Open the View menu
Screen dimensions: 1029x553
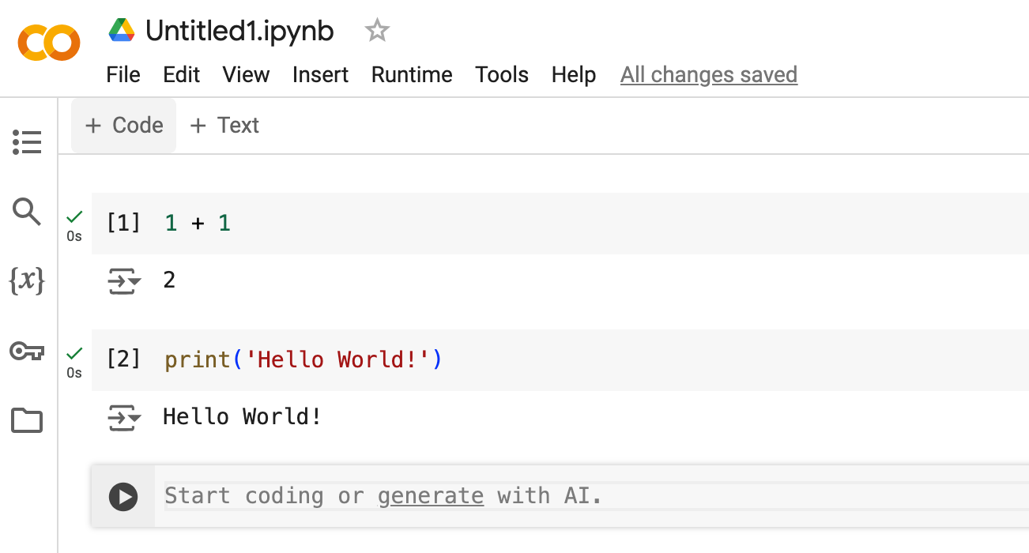[246, 75]
